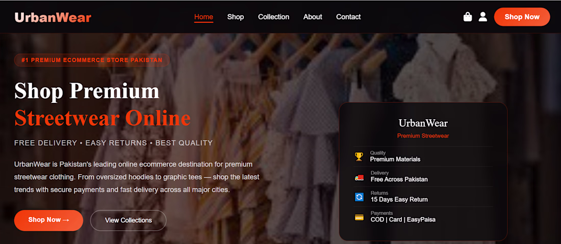The image size is (561, 244).
Task: Go to the Home nav item
Action: click(x=203, y=17)
